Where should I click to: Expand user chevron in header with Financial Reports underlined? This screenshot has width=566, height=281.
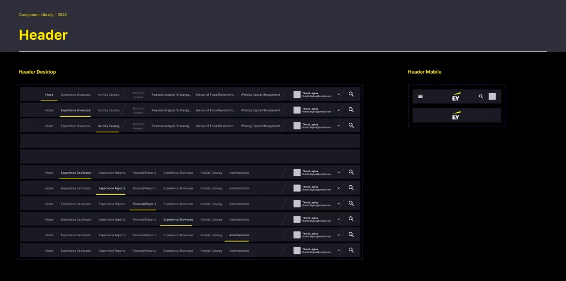(339, 204)
